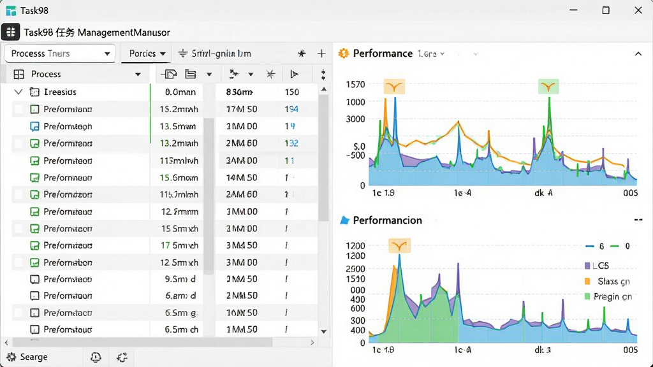Click the Searge button in status bar
Image resolution: width=653 pixels, height=367 pixels.
pyautogui.click(x=27, y=357)
